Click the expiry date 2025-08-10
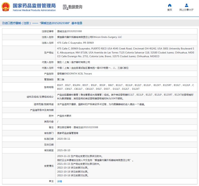The image size is (199, 186). click(x=64, y=150)
